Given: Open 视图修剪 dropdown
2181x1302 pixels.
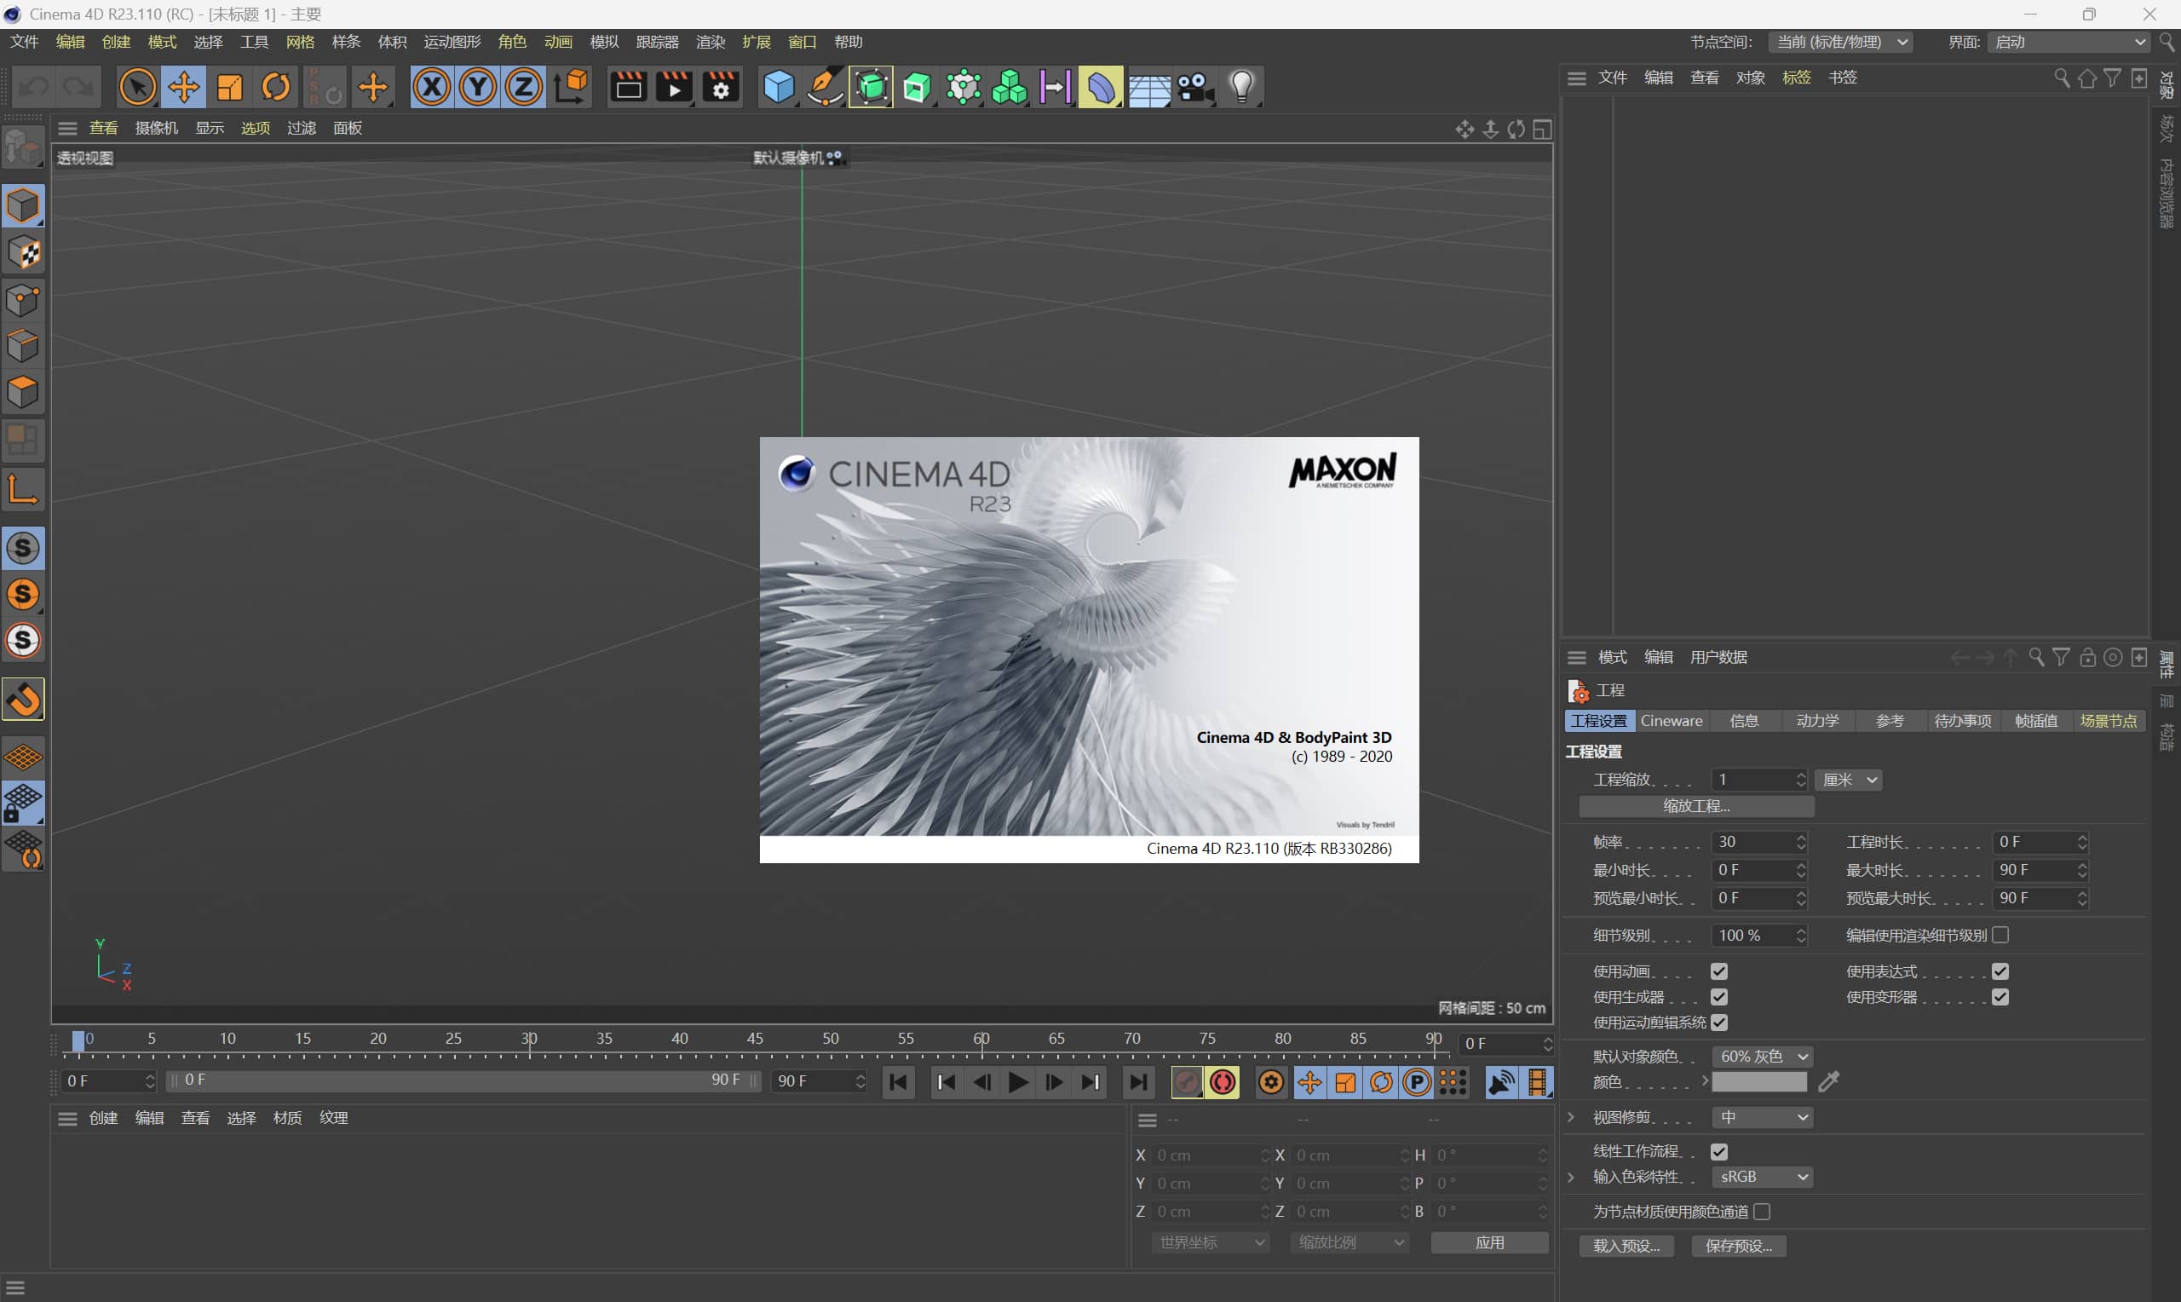Looking at the screenshot, I should coord(1763,1117).
